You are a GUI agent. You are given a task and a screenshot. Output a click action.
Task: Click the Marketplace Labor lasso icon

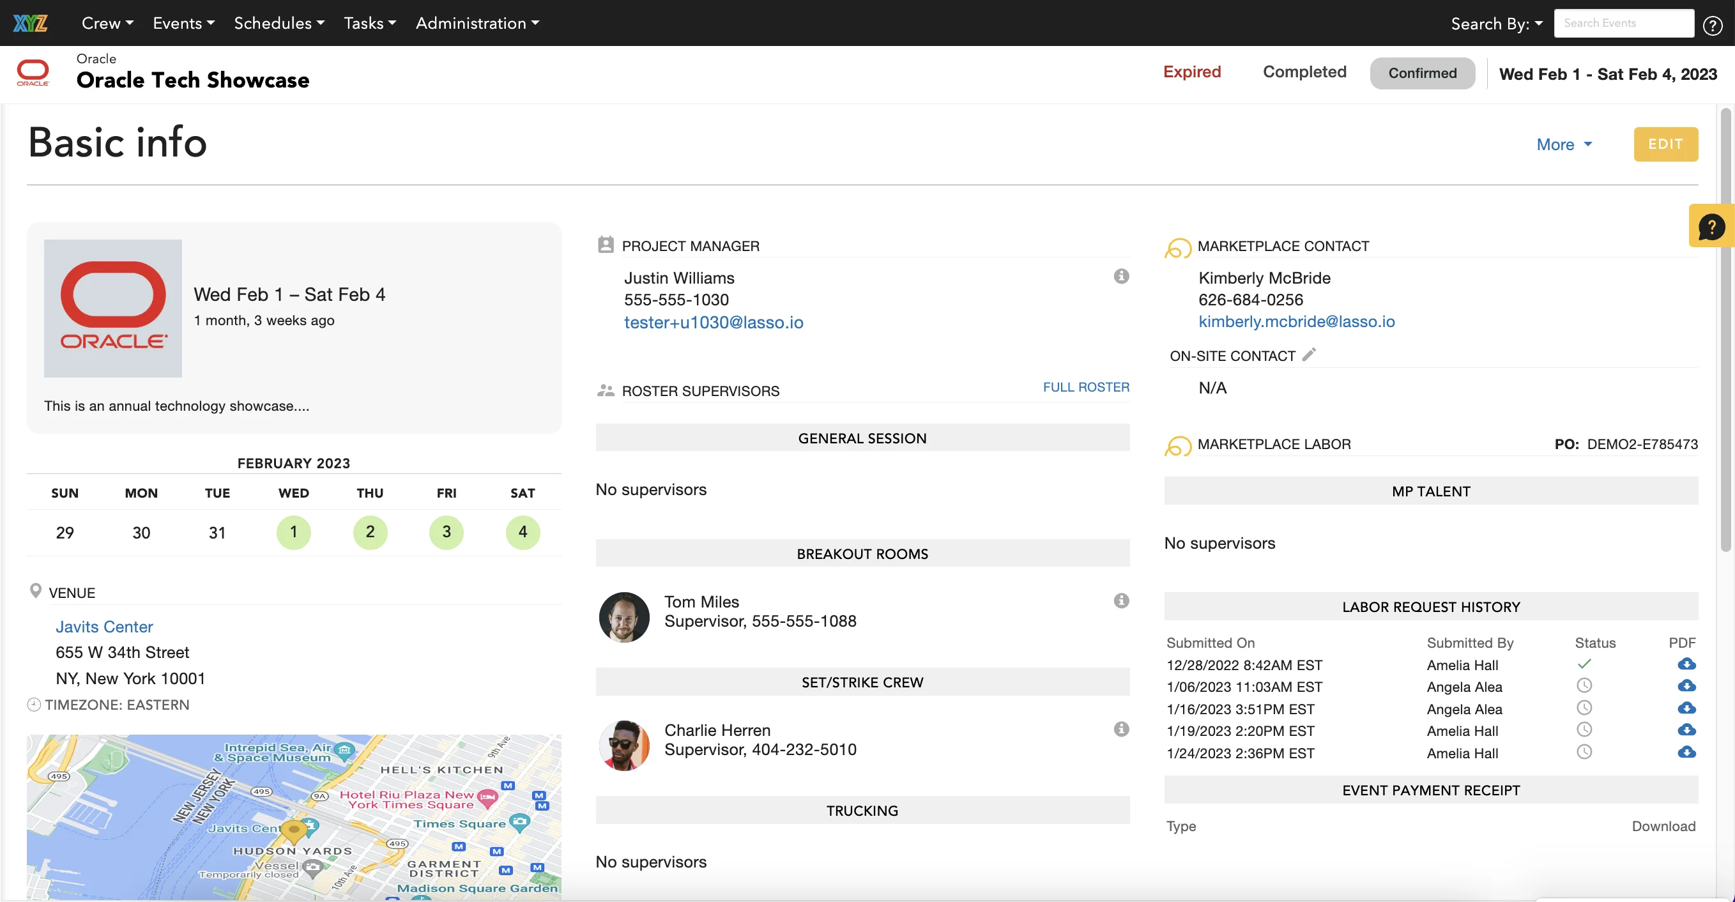click(1177, 446)
